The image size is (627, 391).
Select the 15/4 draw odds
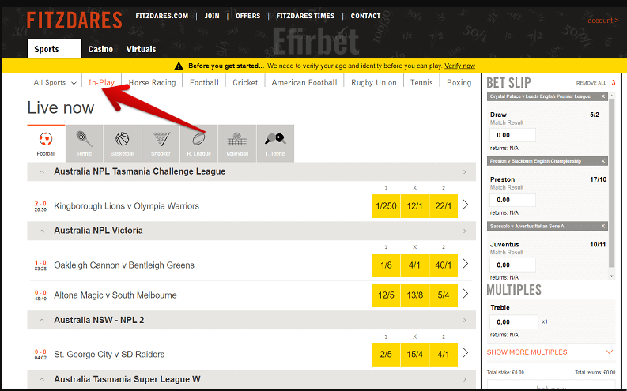click(414, 354)
